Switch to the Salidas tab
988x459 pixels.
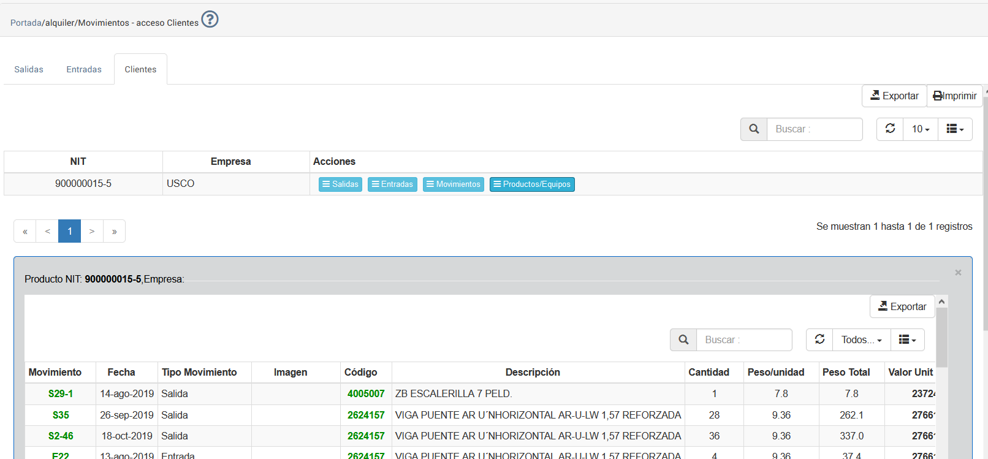[x=29, y=69]
